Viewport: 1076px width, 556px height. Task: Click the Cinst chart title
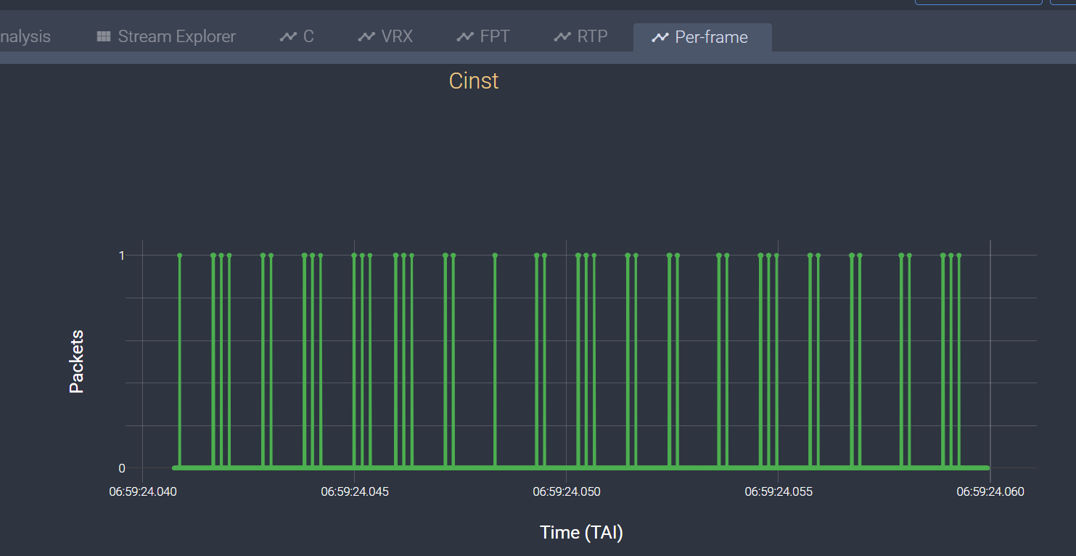tap(474, 81)
